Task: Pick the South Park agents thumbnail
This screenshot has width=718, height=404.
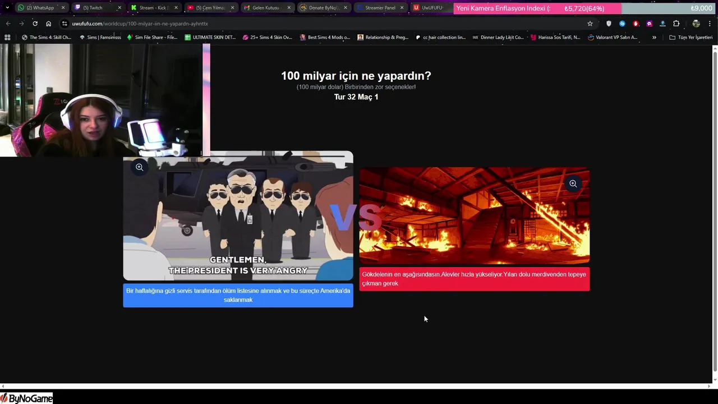Action: [238, 216]
